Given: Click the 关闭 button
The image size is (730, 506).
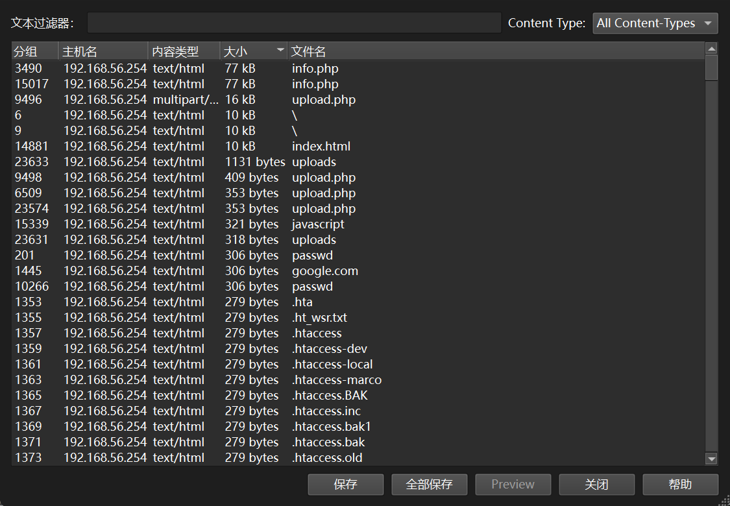Looking at the screenshot, I should tap(597, 485).
